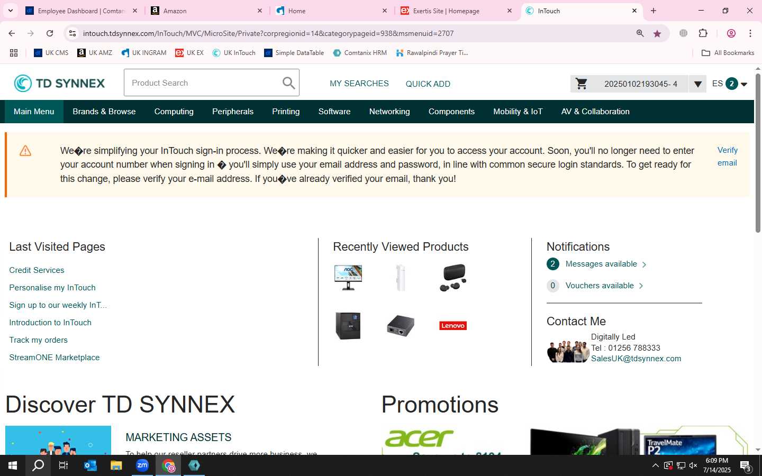
Task: Click the vouchers count badge showing 0
Action: tap(553, 286)
